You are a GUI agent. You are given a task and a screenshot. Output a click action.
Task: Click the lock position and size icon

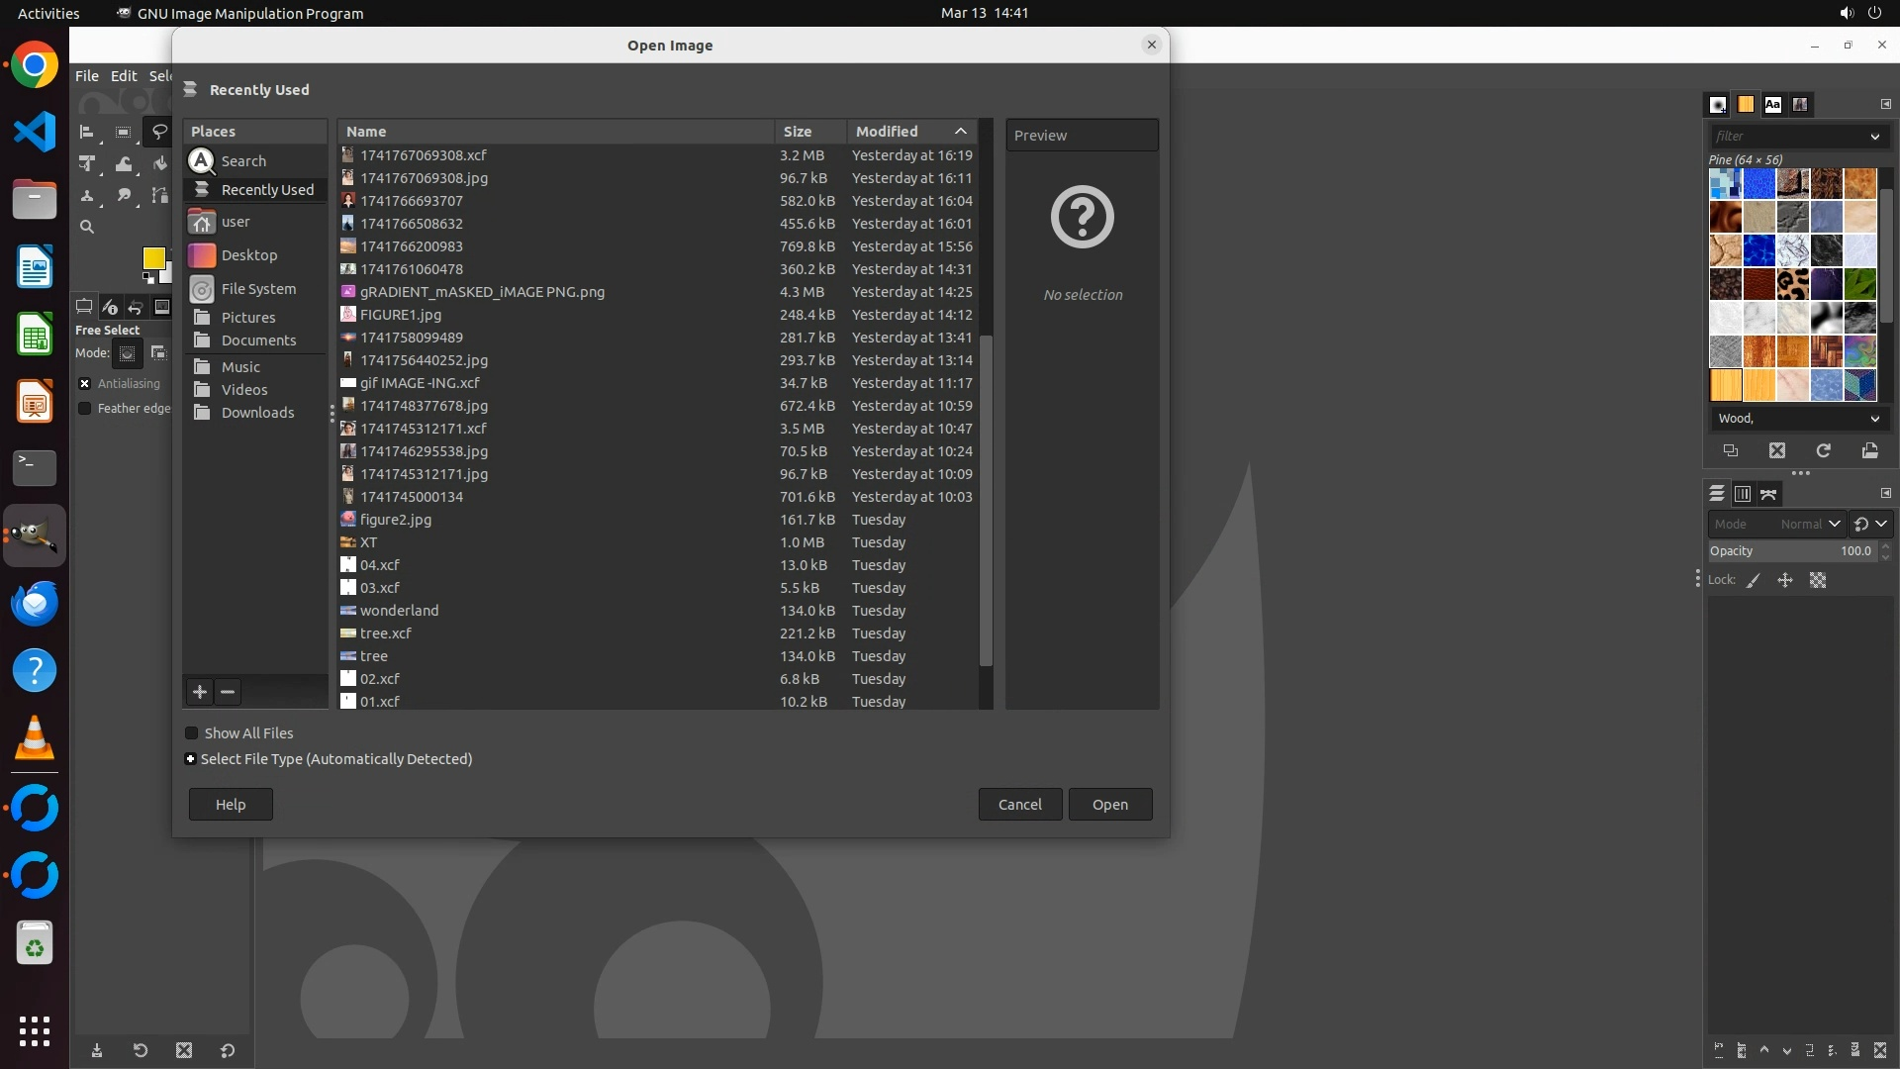1785,581
